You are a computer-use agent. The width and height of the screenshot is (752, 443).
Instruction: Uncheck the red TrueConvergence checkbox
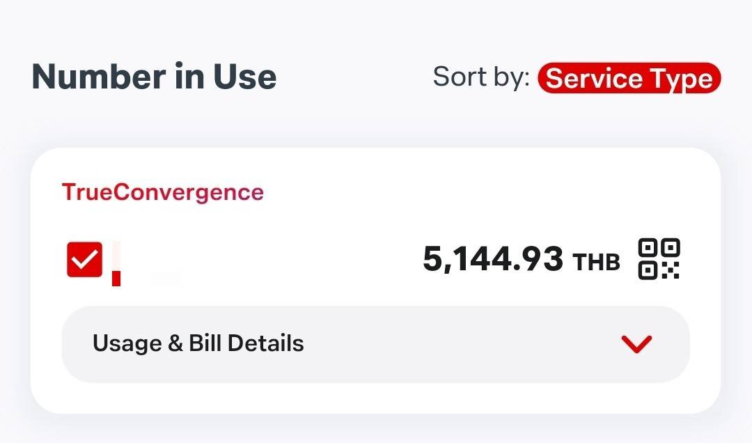84,259
